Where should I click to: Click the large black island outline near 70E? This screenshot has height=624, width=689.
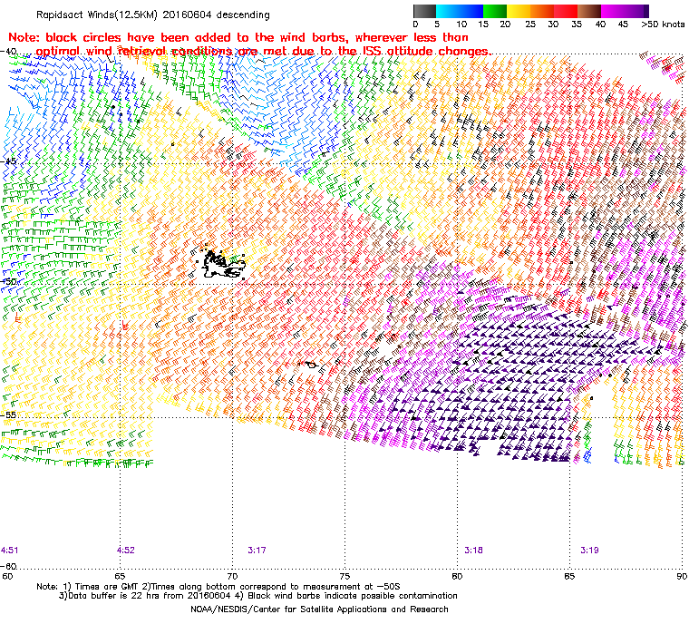[x=224, y=264]
